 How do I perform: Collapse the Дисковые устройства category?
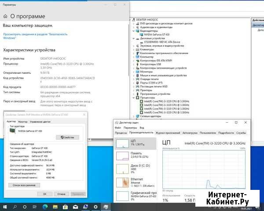(134, 38)
